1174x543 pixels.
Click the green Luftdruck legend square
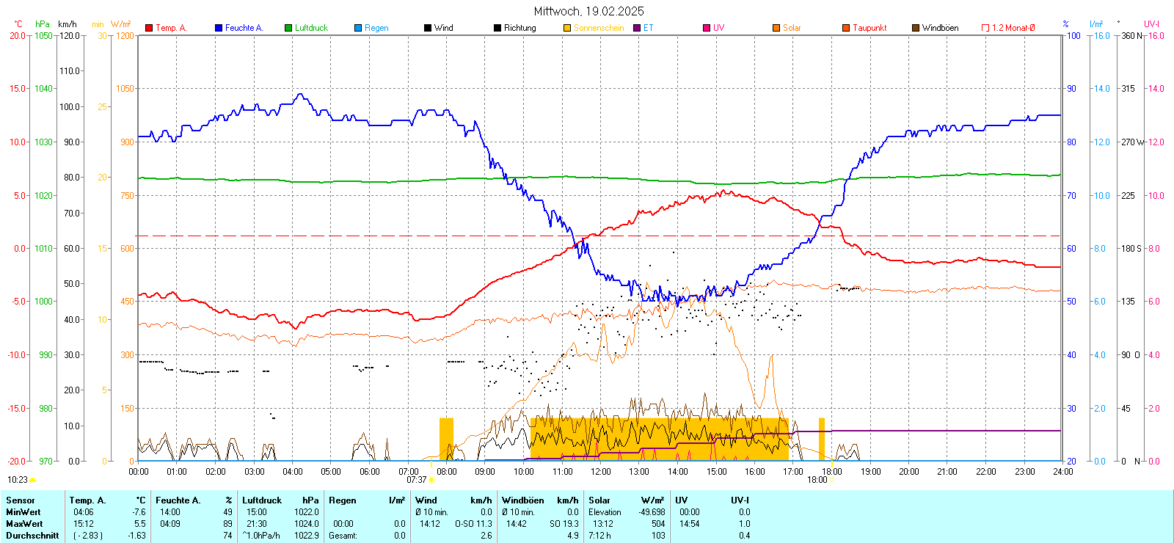288,28
